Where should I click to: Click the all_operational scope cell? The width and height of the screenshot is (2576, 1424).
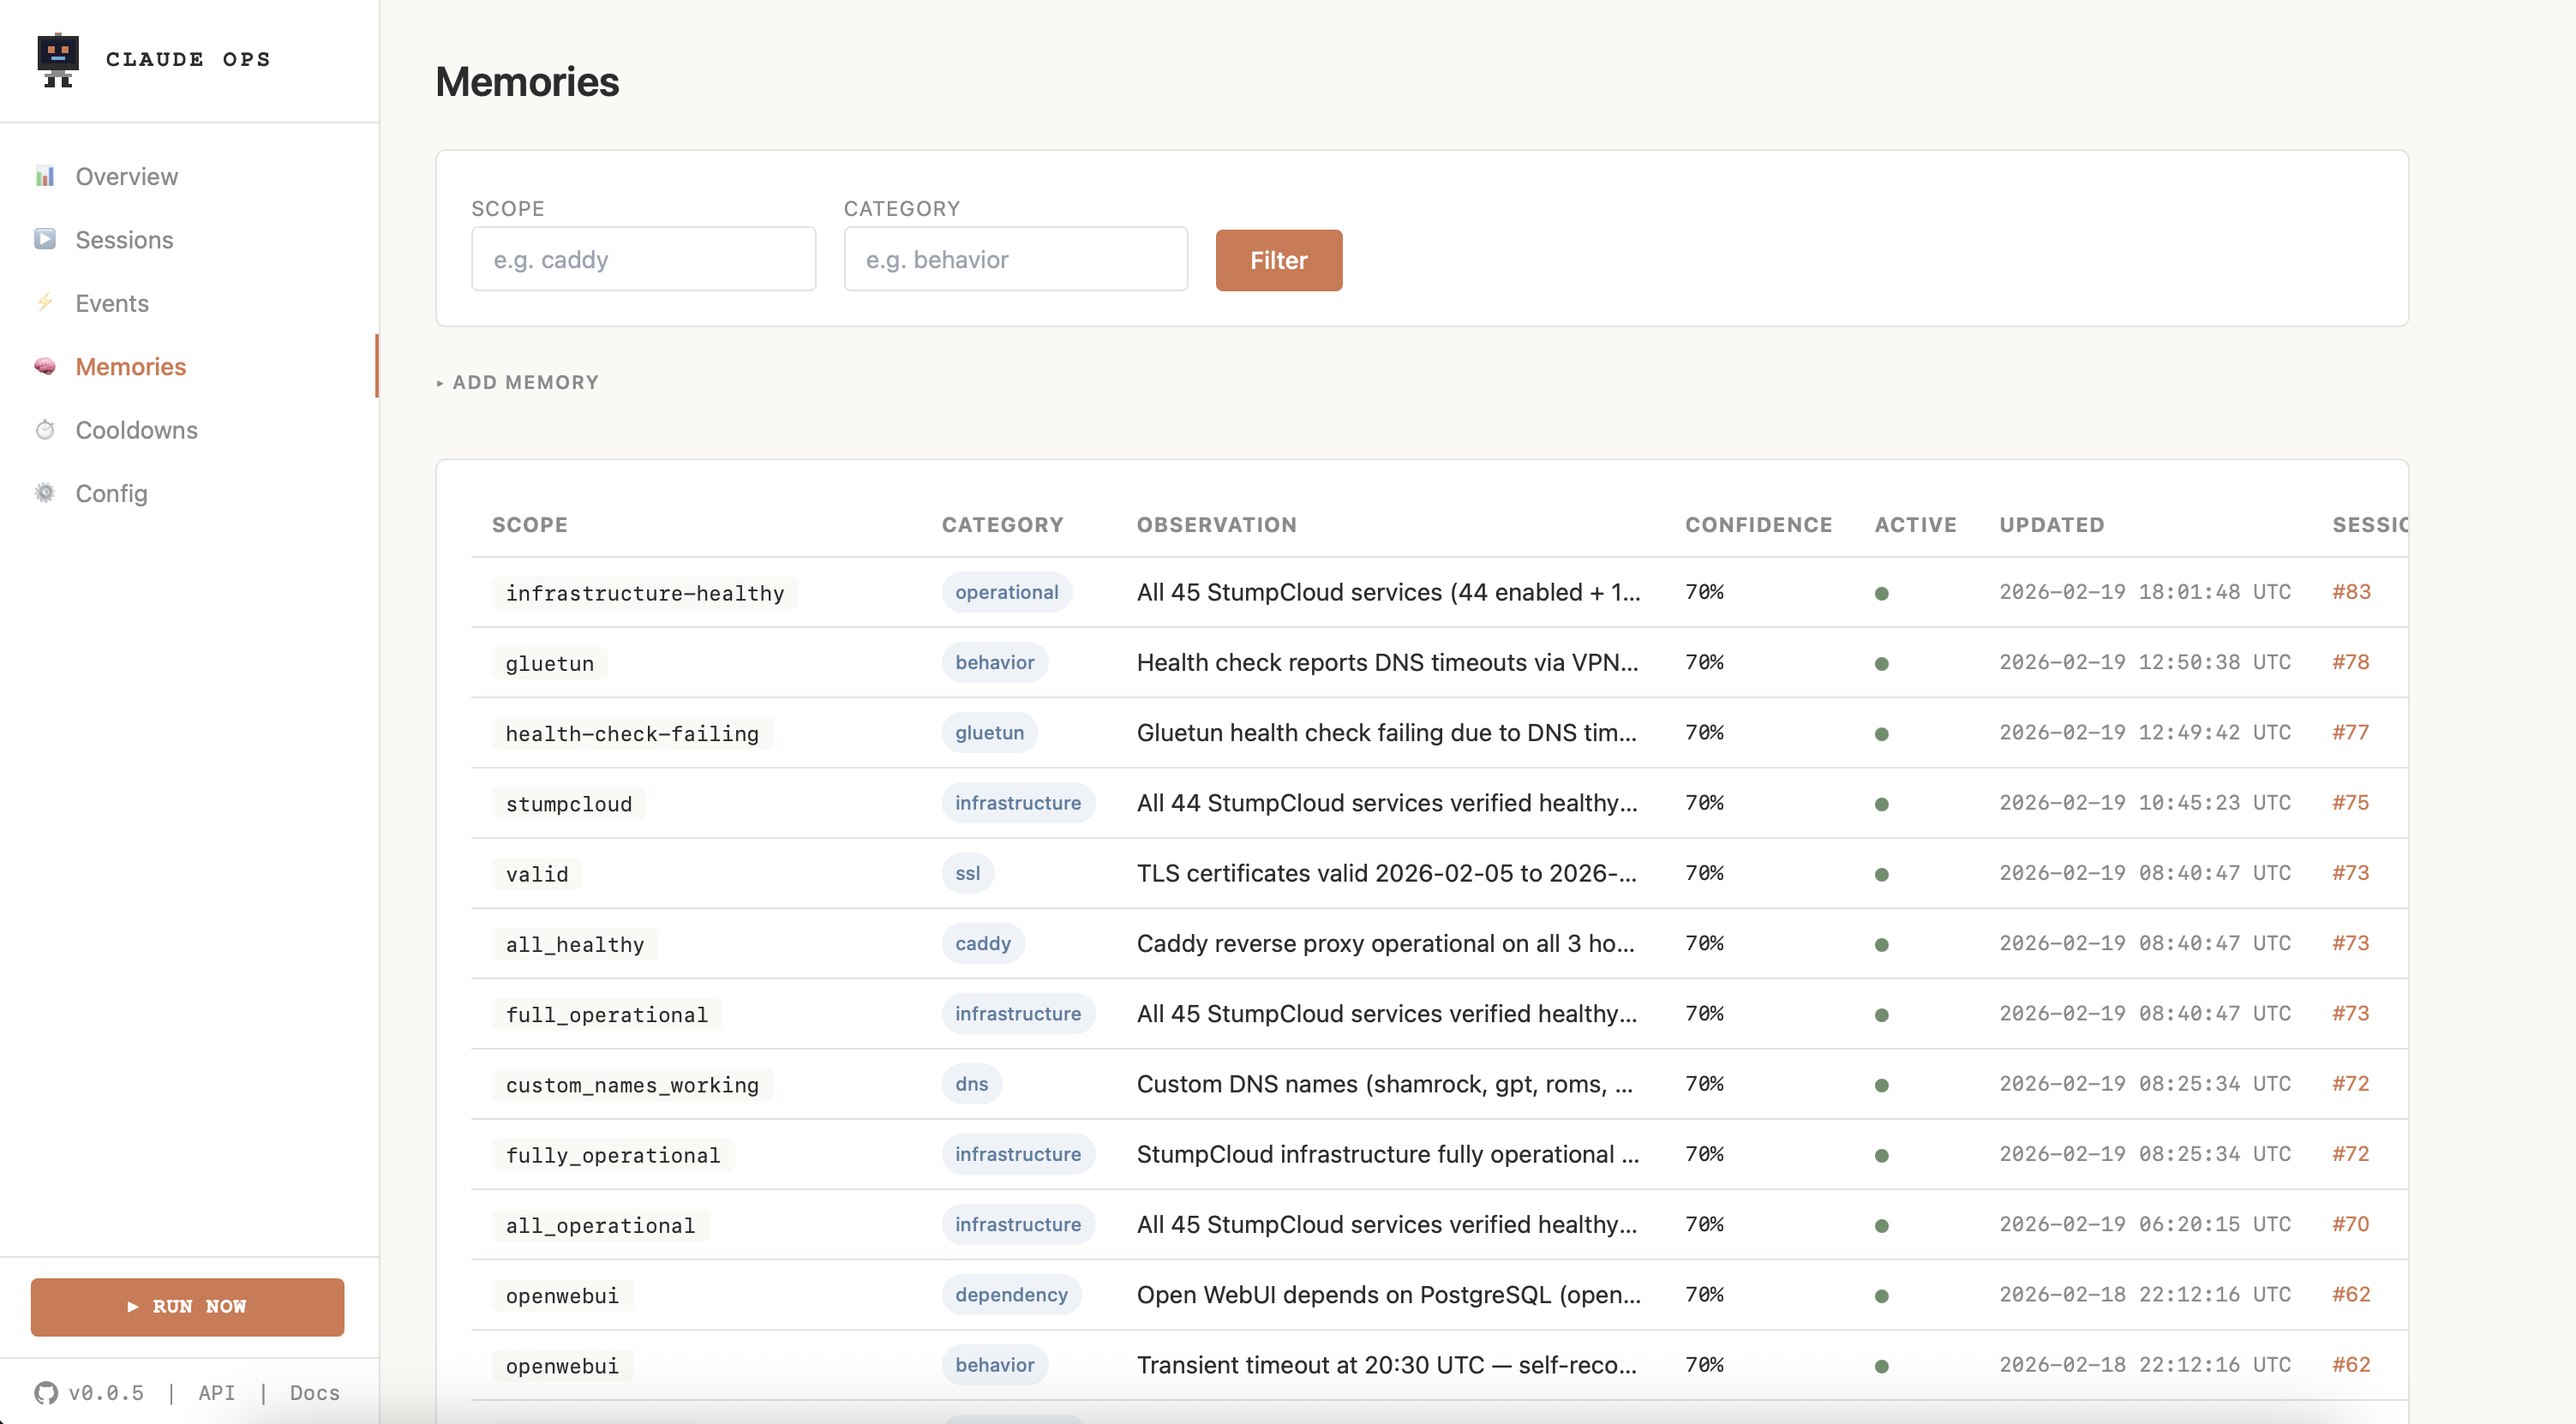[x=600, y=1225]
